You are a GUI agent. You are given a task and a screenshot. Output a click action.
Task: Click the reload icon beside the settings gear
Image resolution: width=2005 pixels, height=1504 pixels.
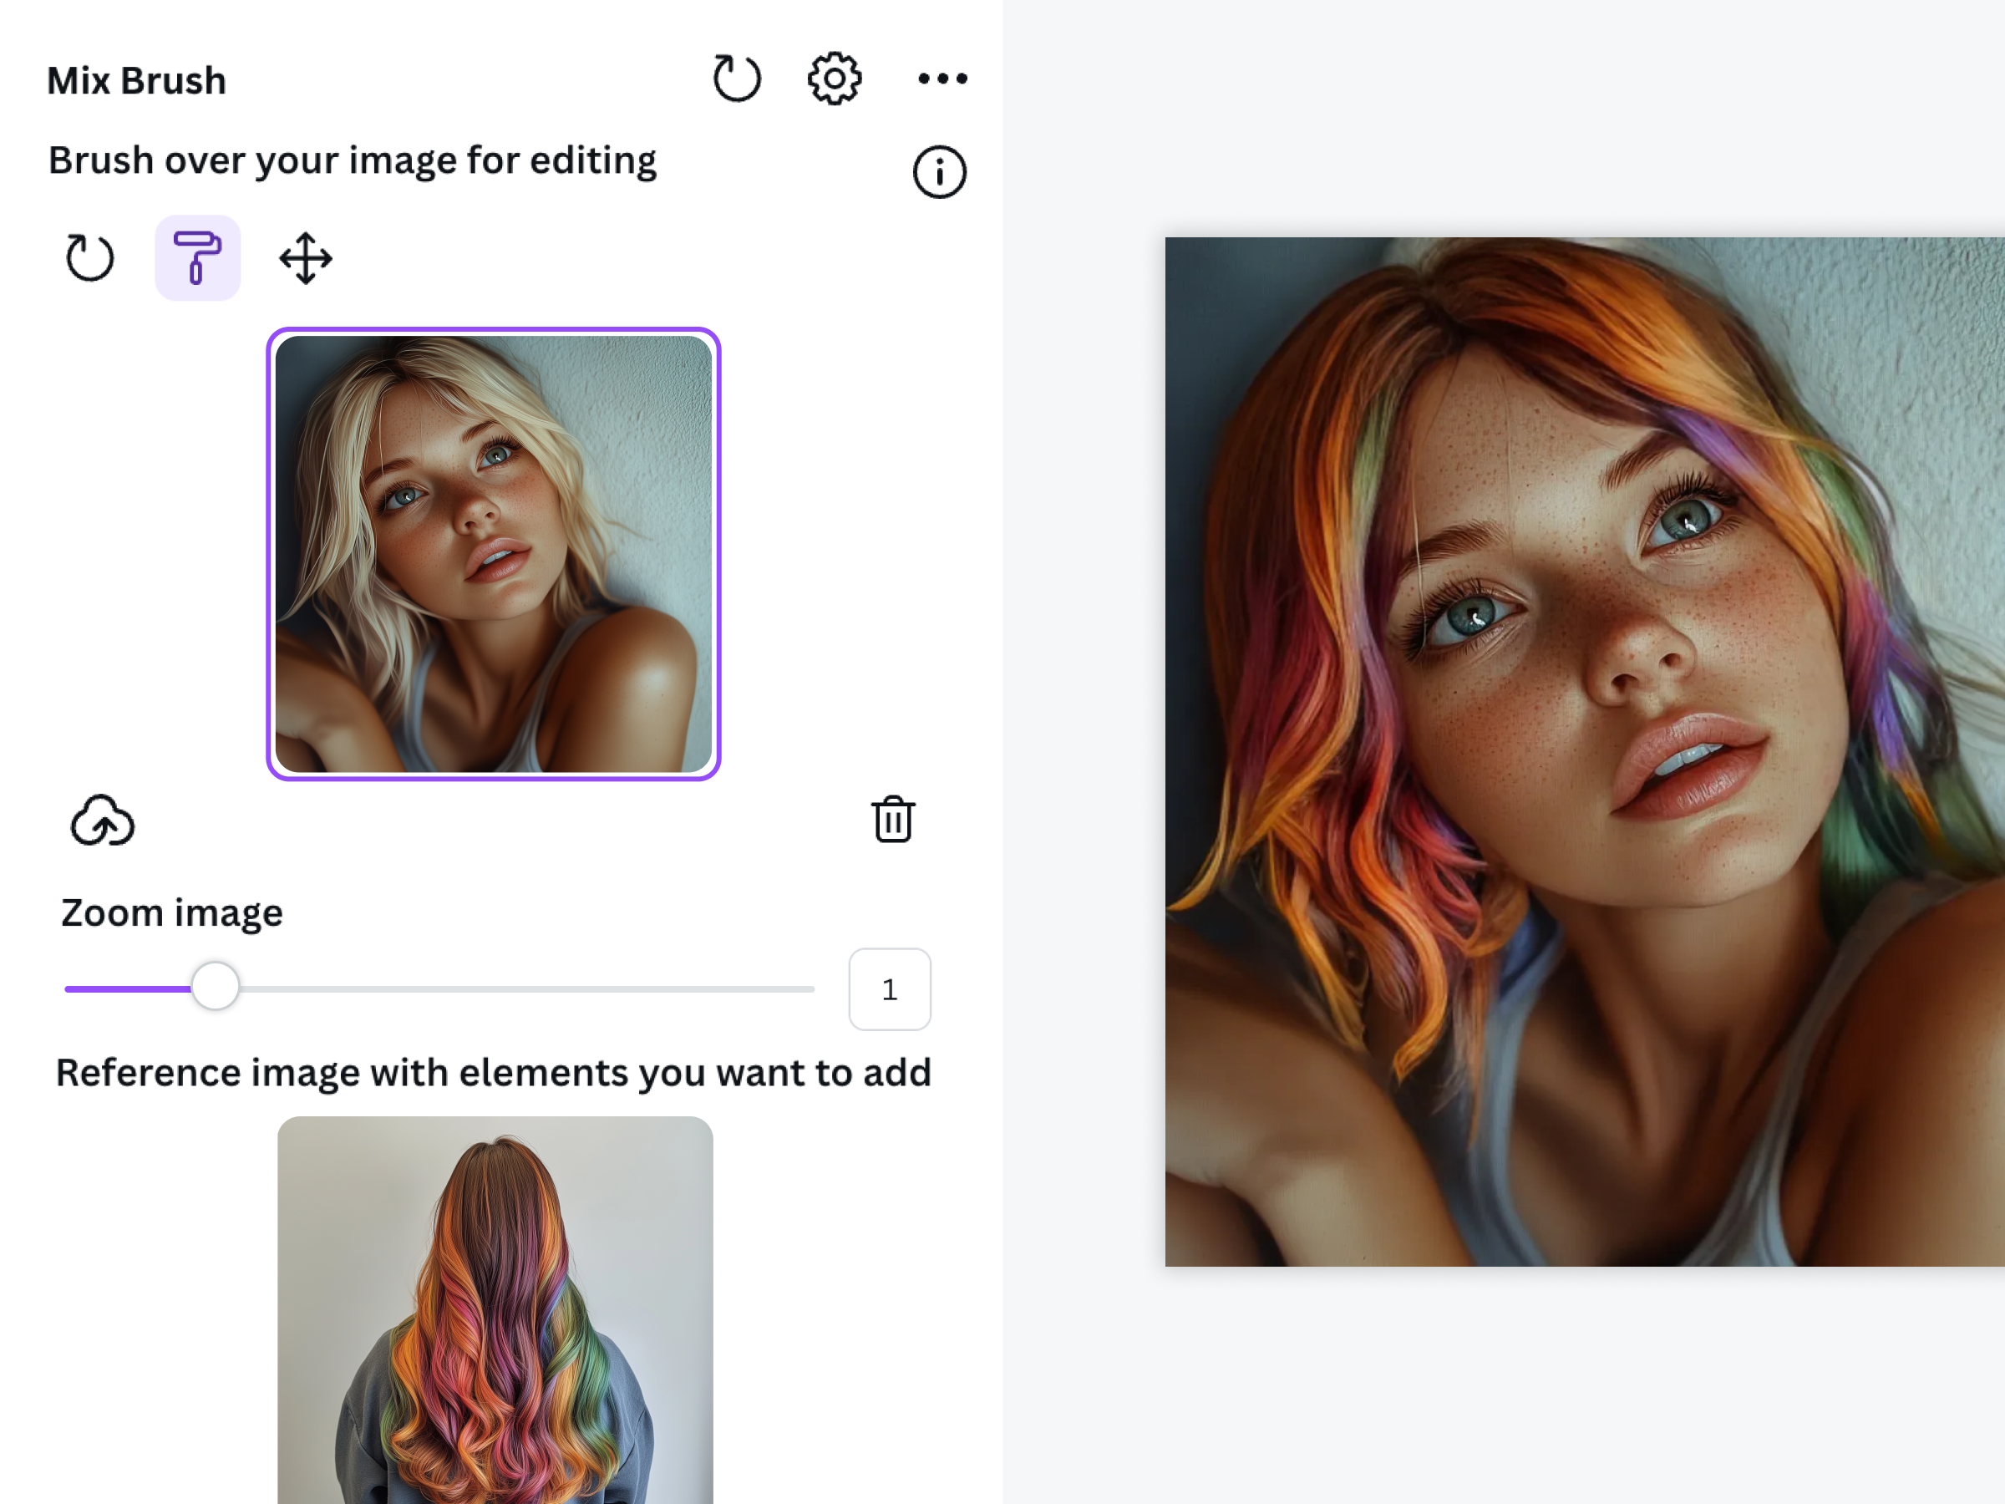coord(735,79)
